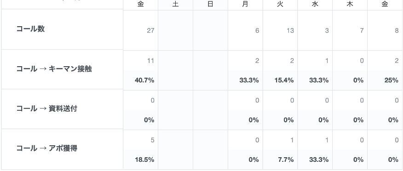Click the appointment count cell showing 5
Viewport: 403px width, 171px height.
152,140
